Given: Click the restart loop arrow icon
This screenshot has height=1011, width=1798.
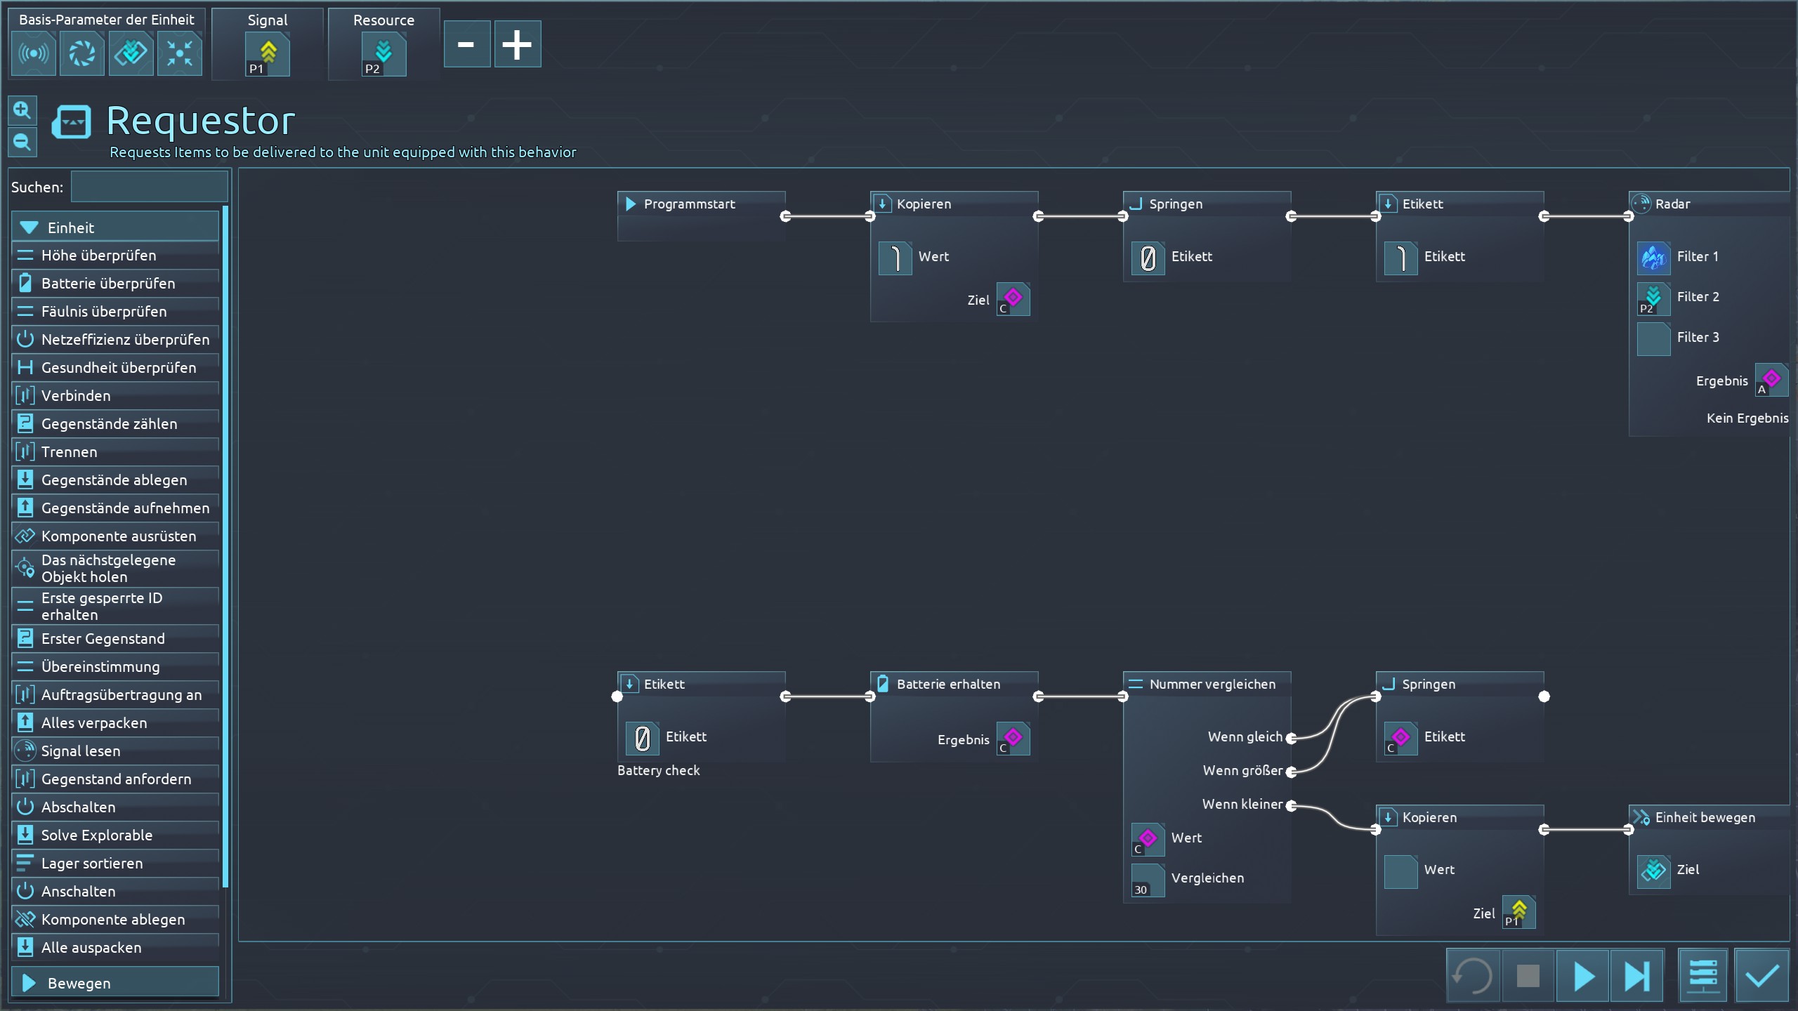Looking at the screenshot, I should pyautogui.click(x=1473, y=976).
